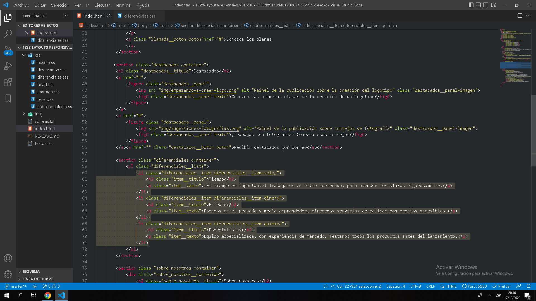
Task: Click Lín. 71, Col. 22 position indicator
Action: coord(352,286)
